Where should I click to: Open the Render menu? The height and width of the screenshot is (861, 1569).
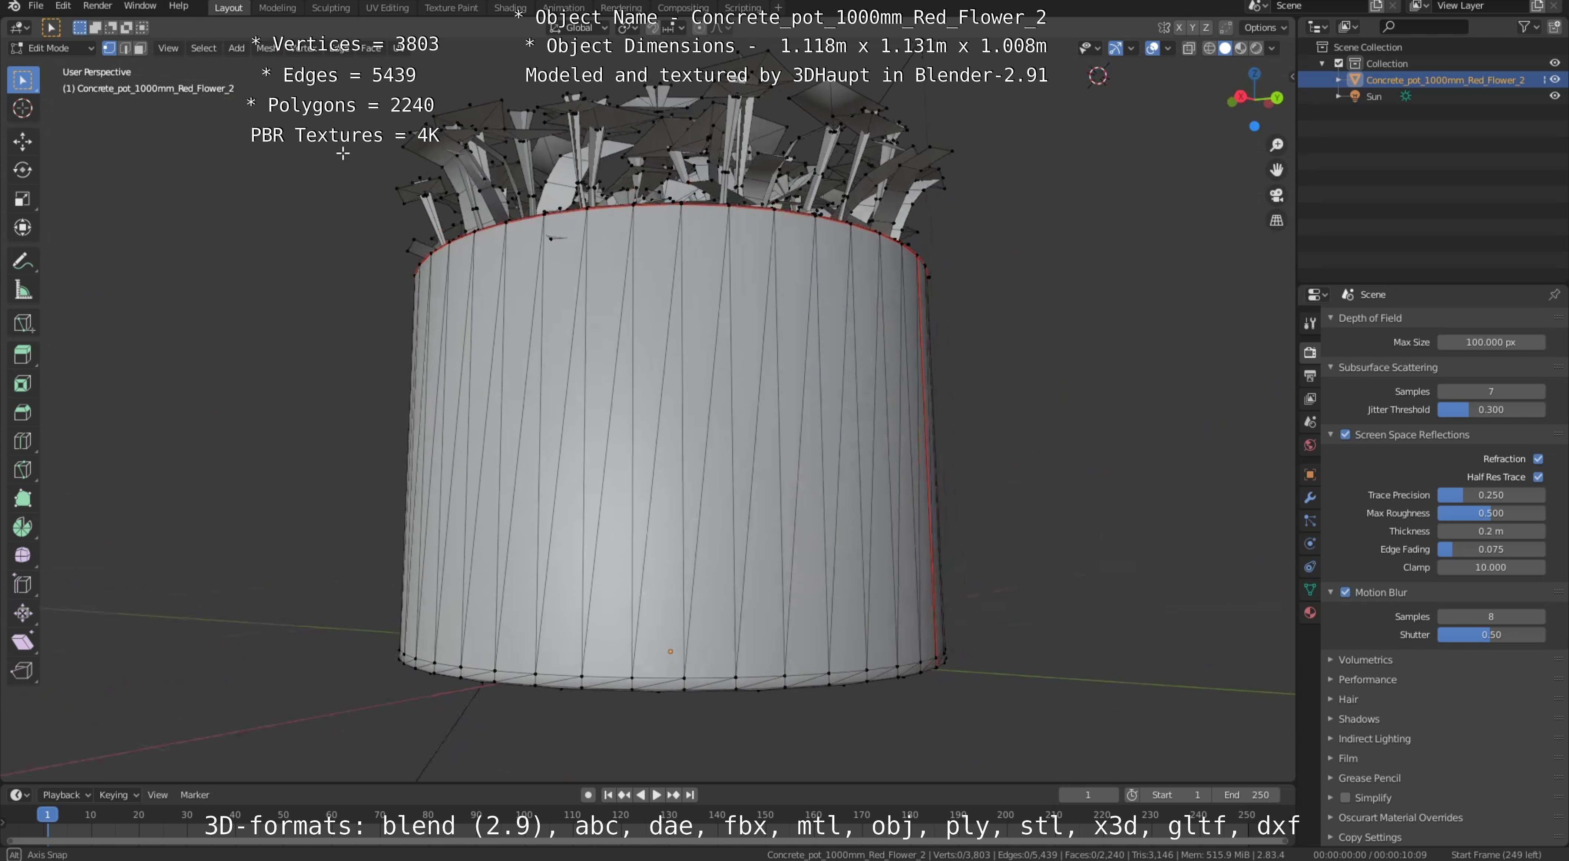97,6
